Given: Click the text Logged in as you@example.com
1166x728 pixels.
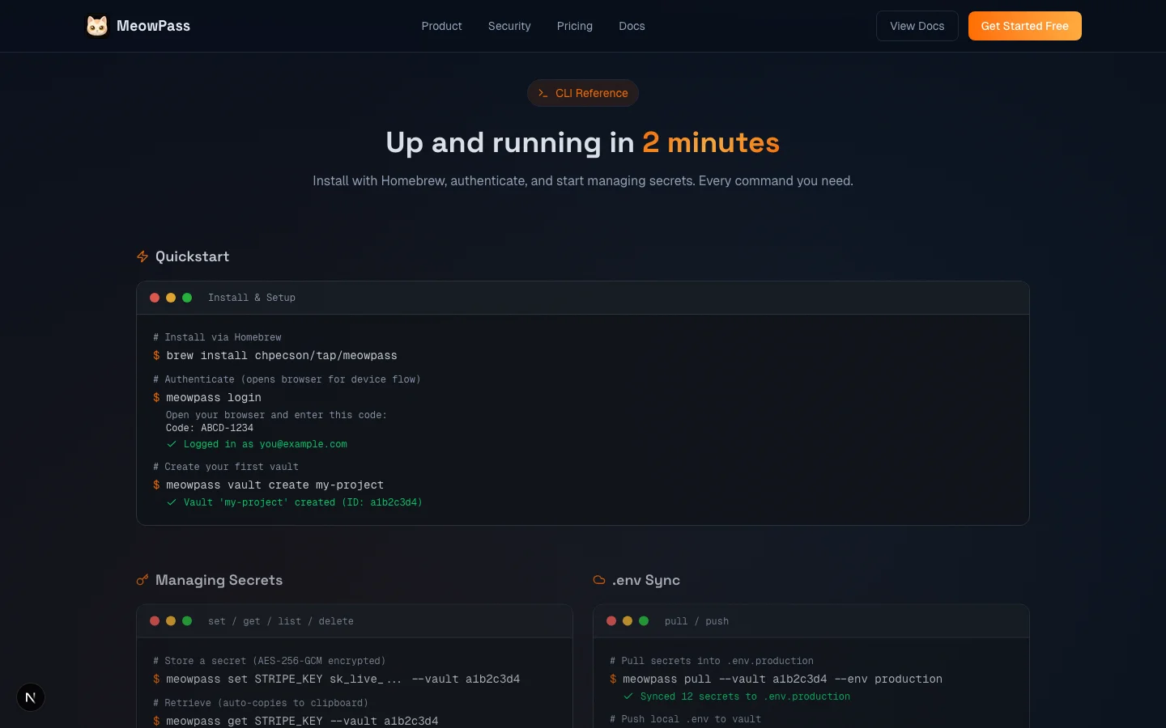Looking at the screenshot, I should coord(266,444).
